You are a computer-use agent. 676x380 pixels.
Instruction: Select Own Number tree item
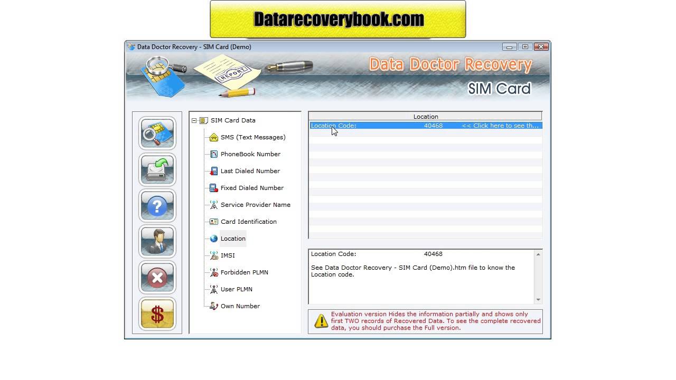[240, 306]
